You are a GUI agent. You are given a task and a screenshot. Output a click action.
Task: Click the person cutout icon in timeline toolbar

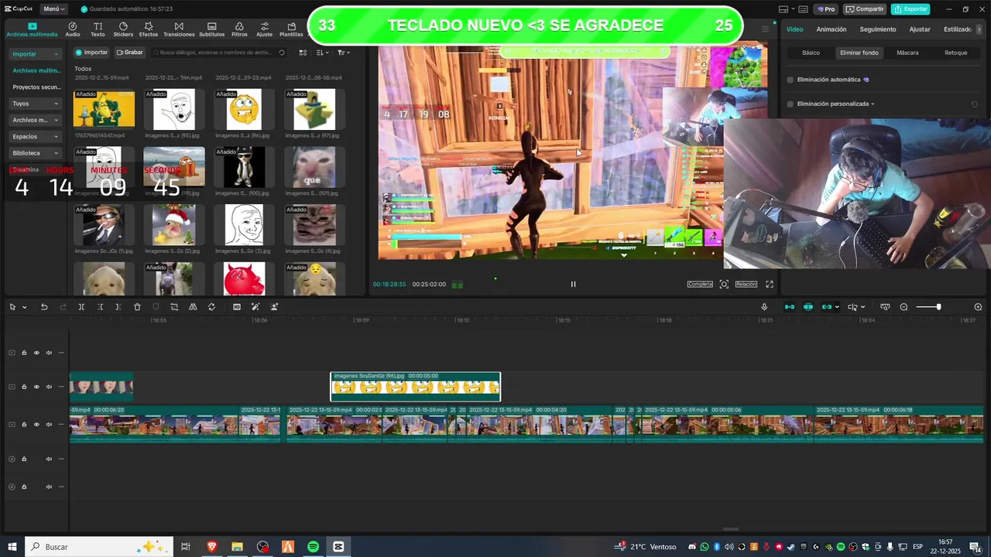coord(274,307)
